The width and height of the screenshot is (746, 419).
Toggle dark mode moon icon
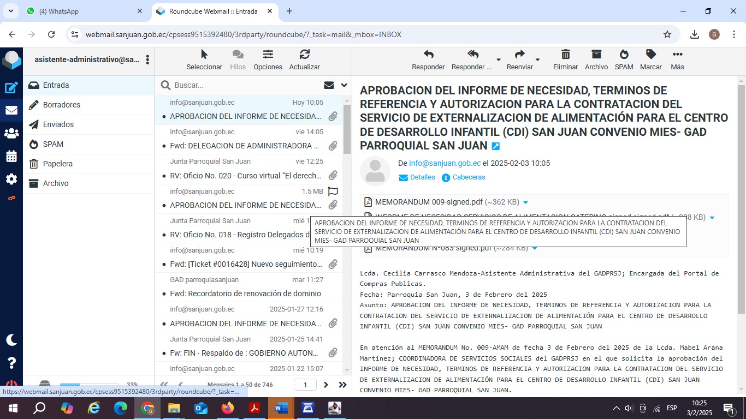(x=11, y=340)
